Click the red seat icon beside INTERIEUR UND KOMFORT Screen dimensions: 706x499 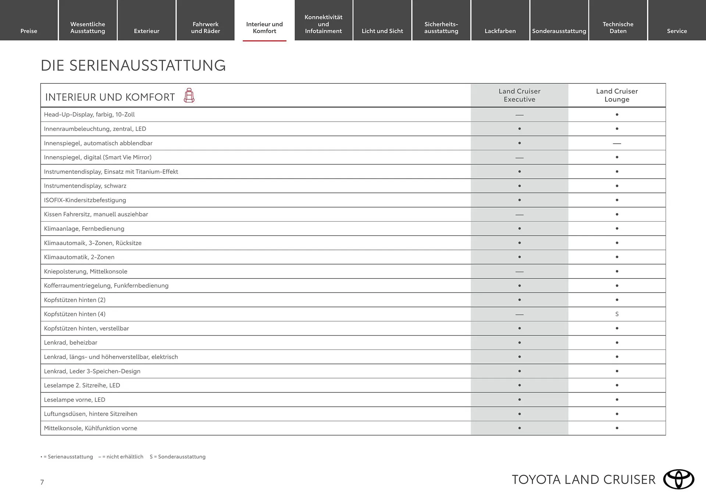tap(189, 95)
